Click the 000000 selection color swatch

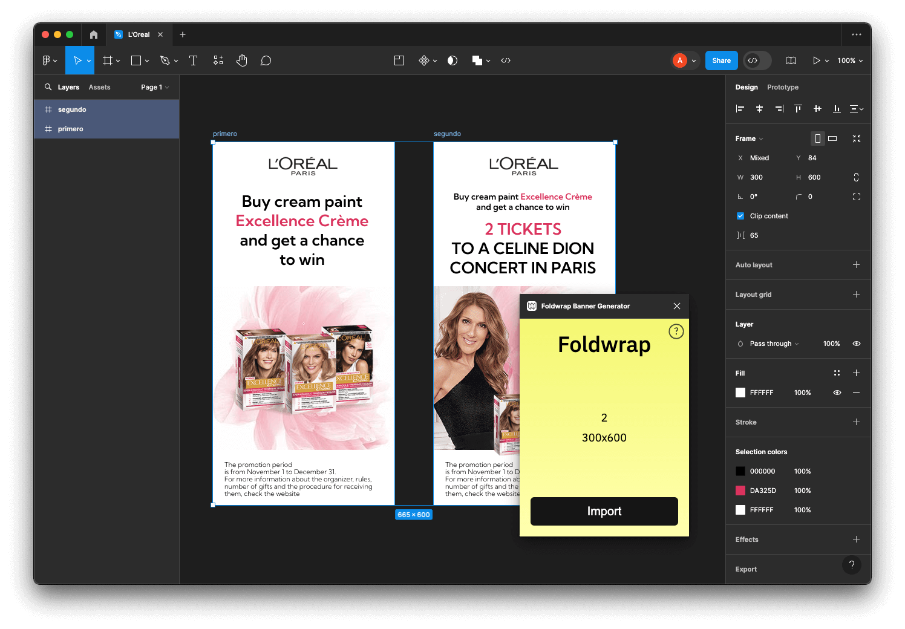[x=740, y=471]
